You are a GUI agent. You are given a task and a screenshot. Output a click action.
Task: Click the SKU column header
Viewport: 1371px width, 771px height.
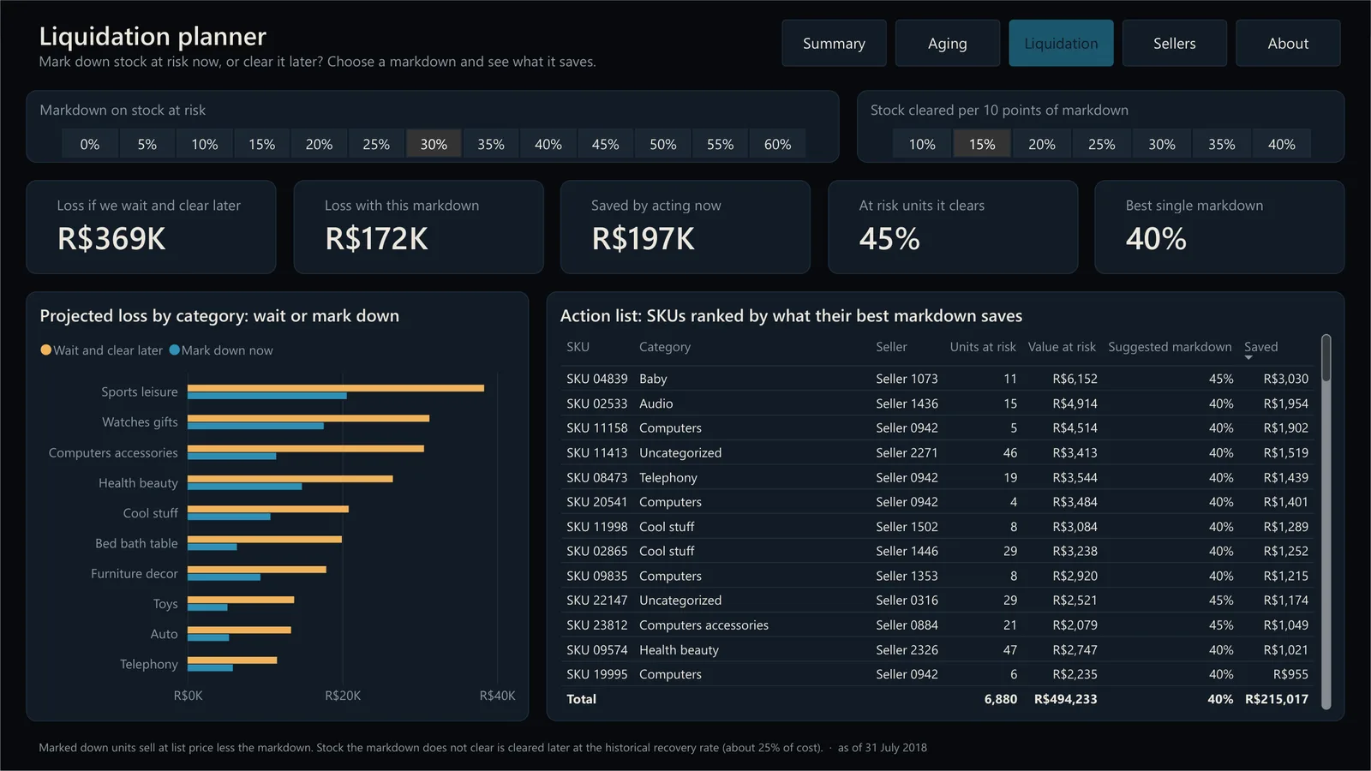[578, 347]
